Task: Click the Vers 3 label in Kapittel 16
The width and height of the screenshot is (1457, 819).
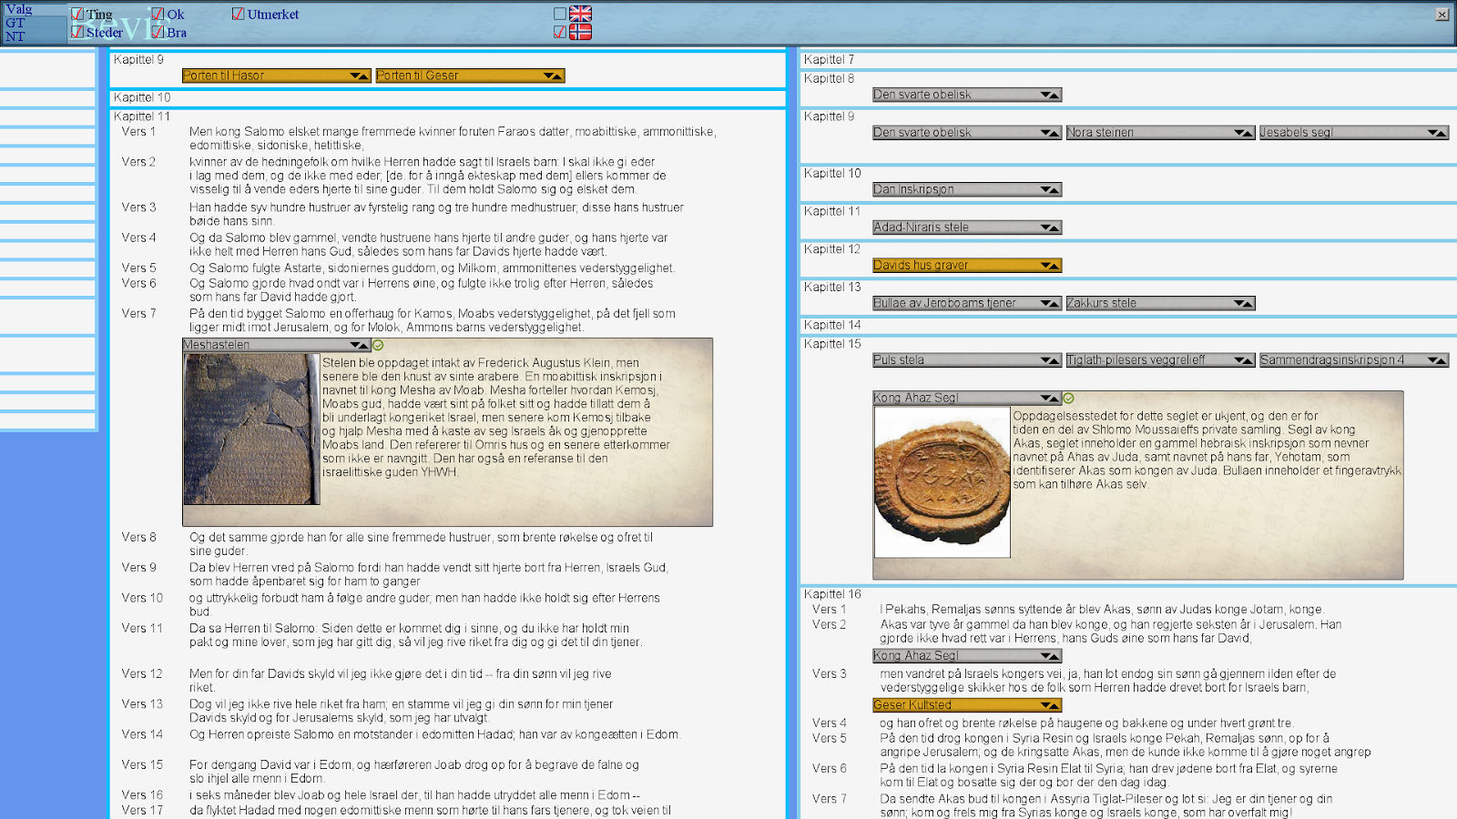Action: [x=830, y=673]
